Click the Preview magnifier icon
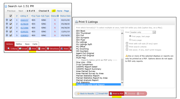This screenshot has height=99, width=180. point(126,93)
